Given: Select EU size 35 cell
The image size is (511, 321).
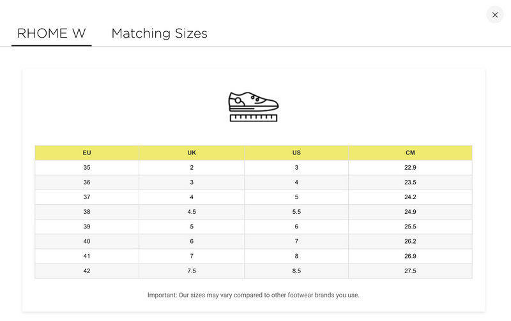Looking at the screenshot, I should [87, 168].
